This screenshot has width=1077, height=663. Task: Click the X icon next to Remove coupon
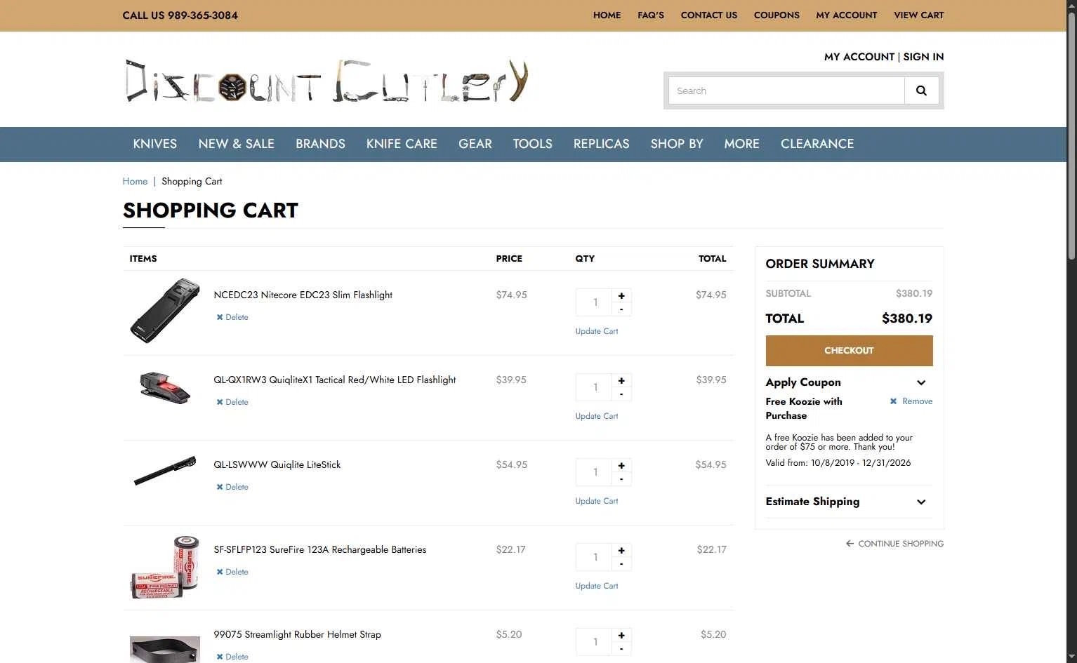click(x=893, y=401)
